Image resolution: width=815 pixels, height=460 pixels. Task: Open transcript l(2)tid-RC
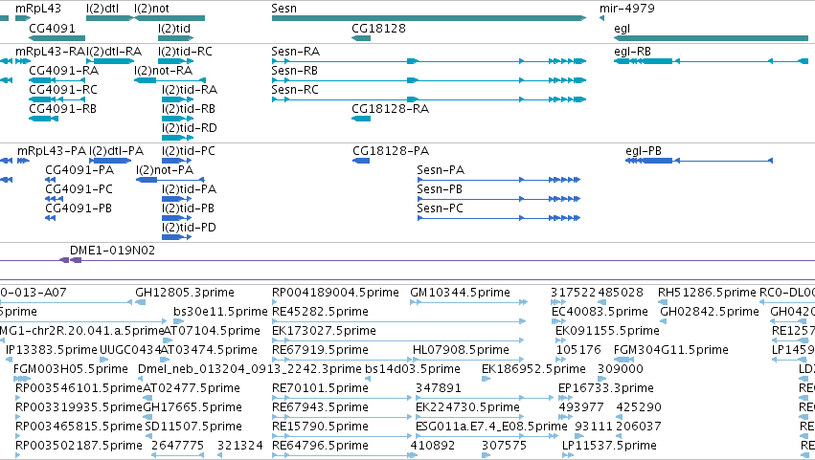click(x=185, y=52)
